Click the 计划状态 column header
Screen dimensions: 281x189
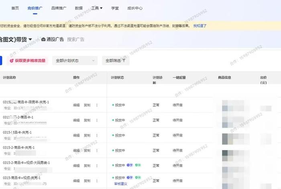coord(117,78)
